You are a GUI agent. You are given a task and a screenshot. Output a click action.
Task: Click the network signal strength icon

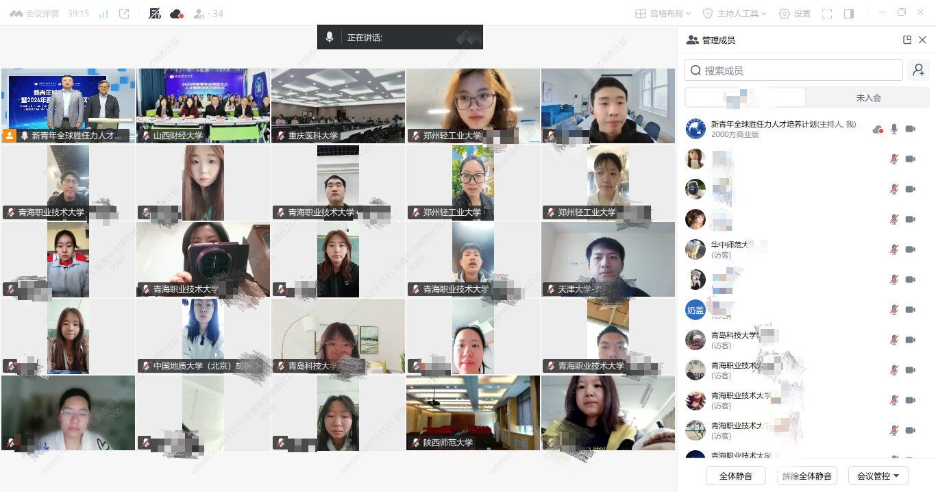(103, 14)
